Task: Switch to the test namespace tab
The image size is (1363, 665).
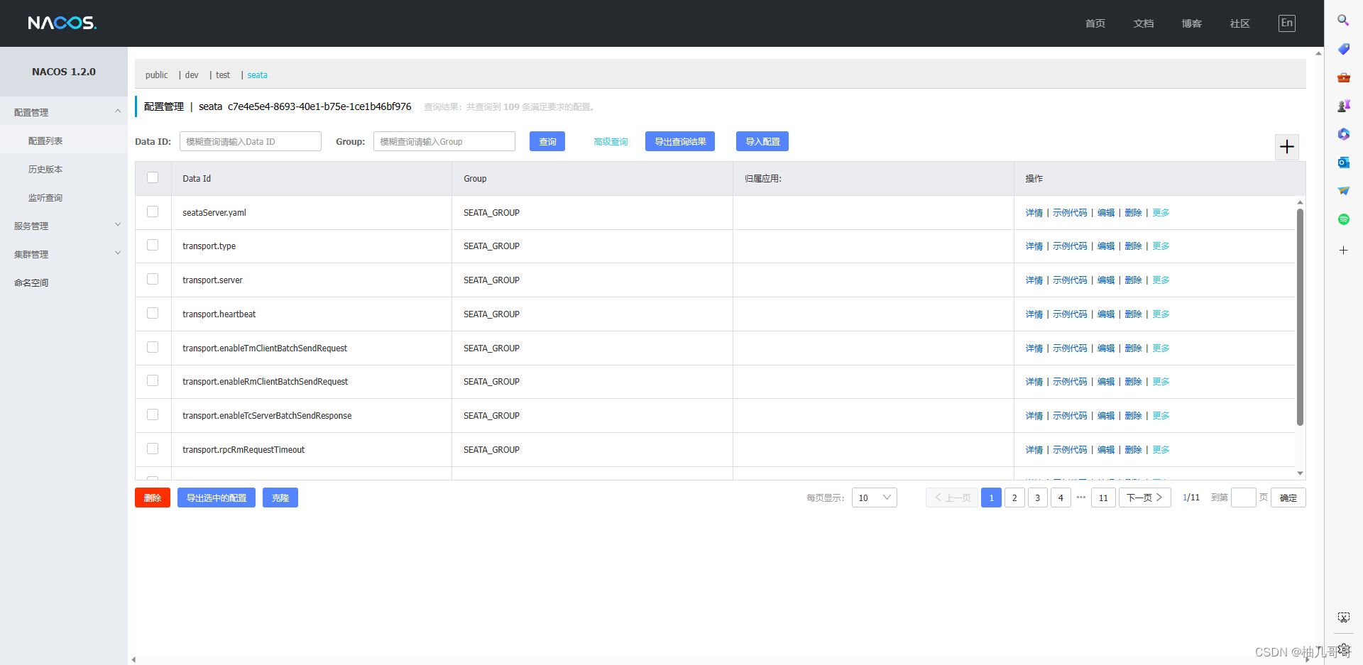Action: point(223,75)
